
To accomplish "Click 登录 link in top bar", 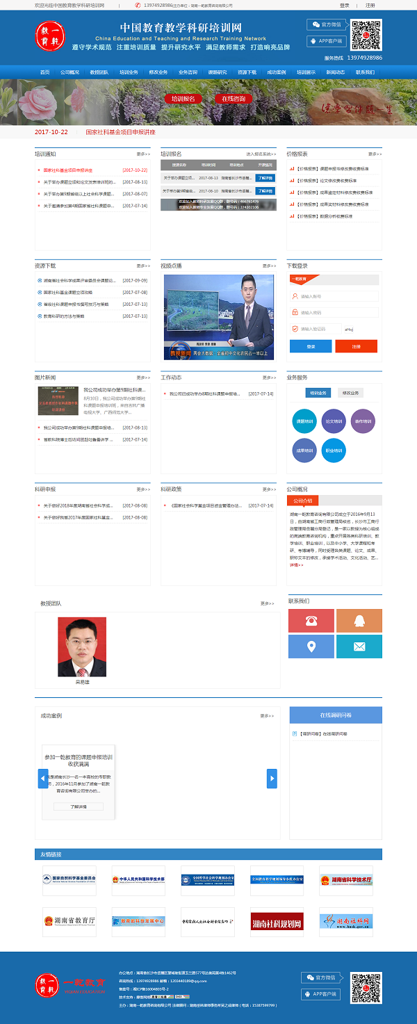I will click(x=345, y=5).
